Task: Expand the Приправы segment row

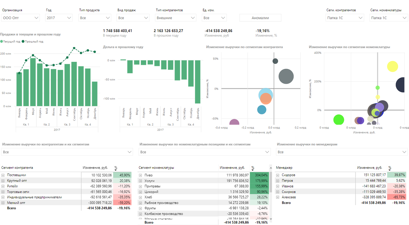Action: 141,186
